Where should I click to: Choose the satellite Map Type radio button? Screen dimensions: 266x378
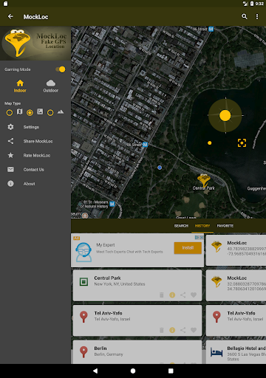coord(30,113)
